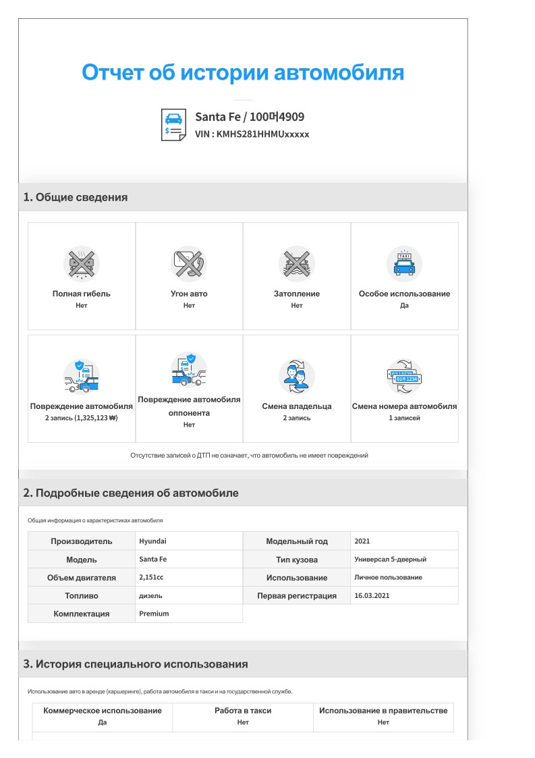Click the Полная гибель crossed car icon
Image resolution: width=535 pixels, height=758 pixels.
click(82, 264)
